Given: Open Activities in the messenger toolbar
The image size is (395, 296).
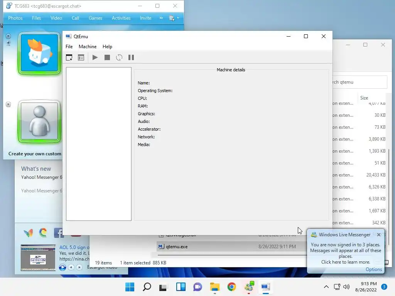Looking at the screenshot, I should pos(121,18).
